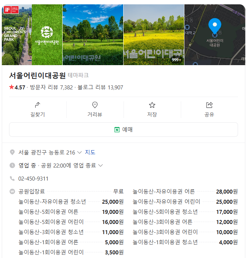Click 놀이동산-1회이용권 청소년 row
The image size is (246, 258).
pyautogui.click(x=185, y=242)
